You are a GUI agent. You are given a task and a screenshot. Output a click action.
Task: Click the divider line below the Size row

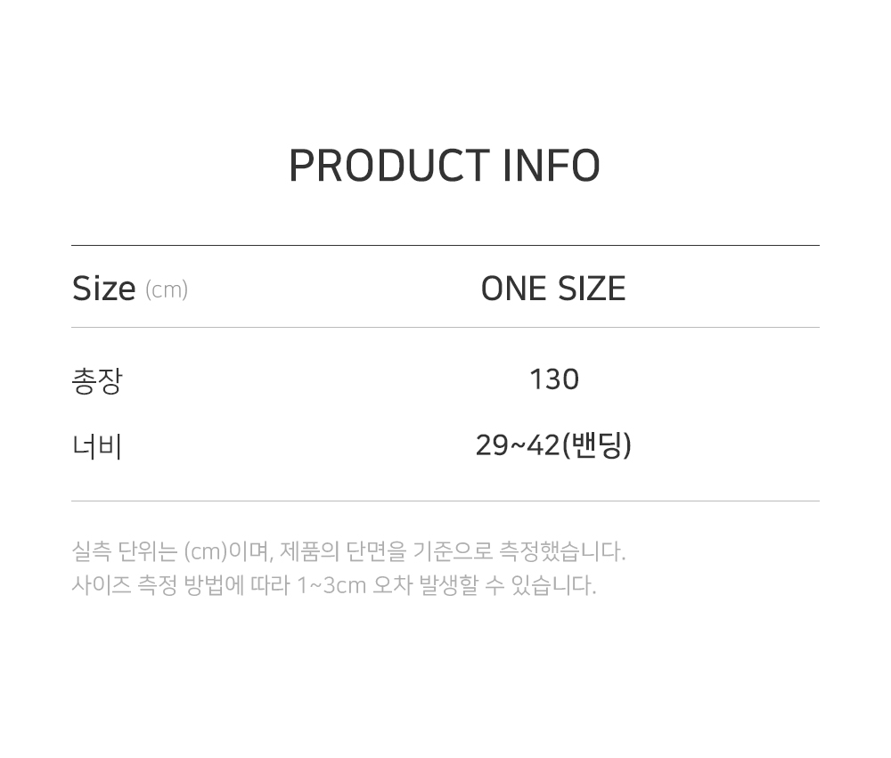pos(445,327)
